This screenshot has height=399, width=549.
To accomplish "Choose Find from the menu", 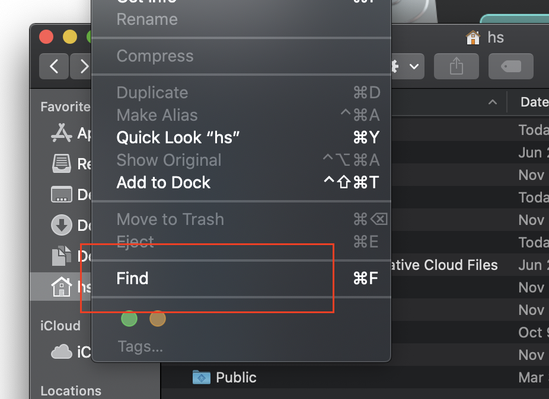I will click(132, 278).
